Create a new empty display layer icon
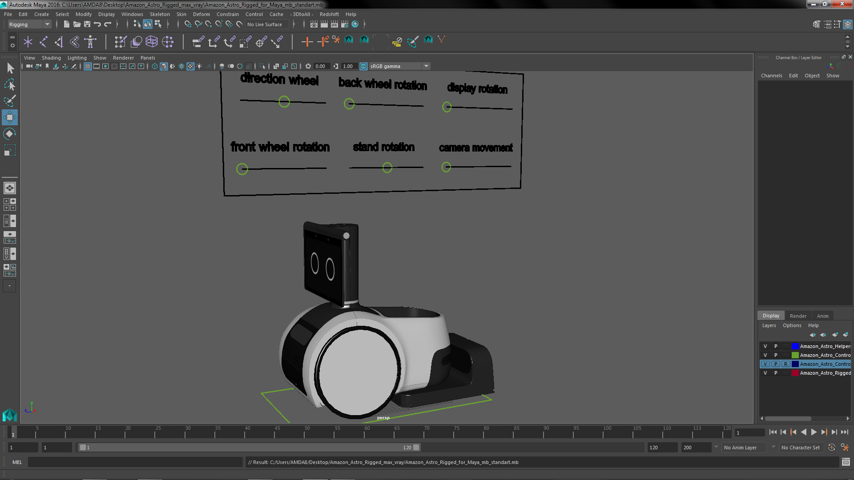The image size is (854, 480). click(x=835, y=335)
